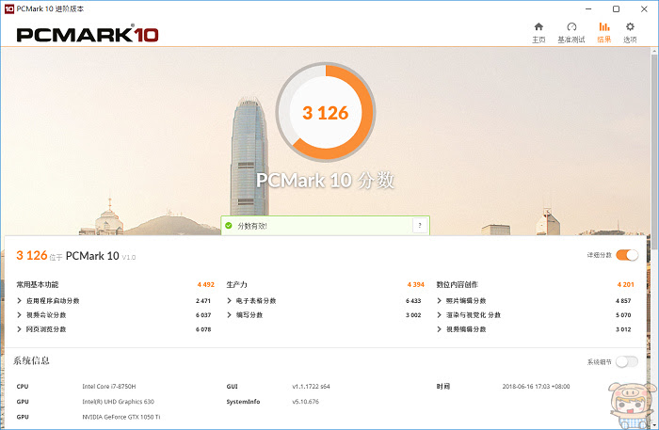The width and height of the screenshot is (659, 430).
Task: Close the PCMark 10 window
Action: pyautogui.click(x=644, y=8)
